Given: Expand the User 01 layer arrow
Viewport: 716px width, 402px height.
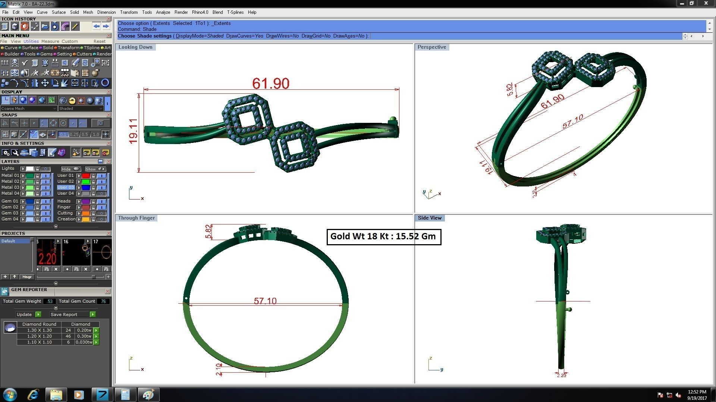Looking at the screenshot, I should [79, 176].
